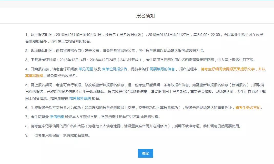Click the orange 请考生务必牢记 text
Viewport: 274px width, 164px height.
pyautogui.click(x=249, y=108)
